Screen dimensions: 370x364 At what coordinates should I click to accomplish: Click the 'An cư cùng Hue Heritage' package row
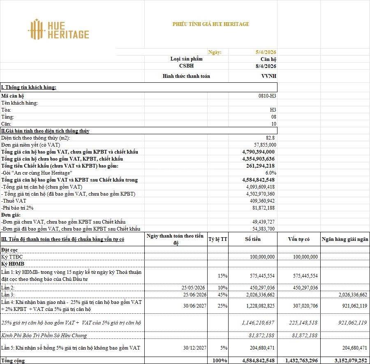click(x=139, y=173)
